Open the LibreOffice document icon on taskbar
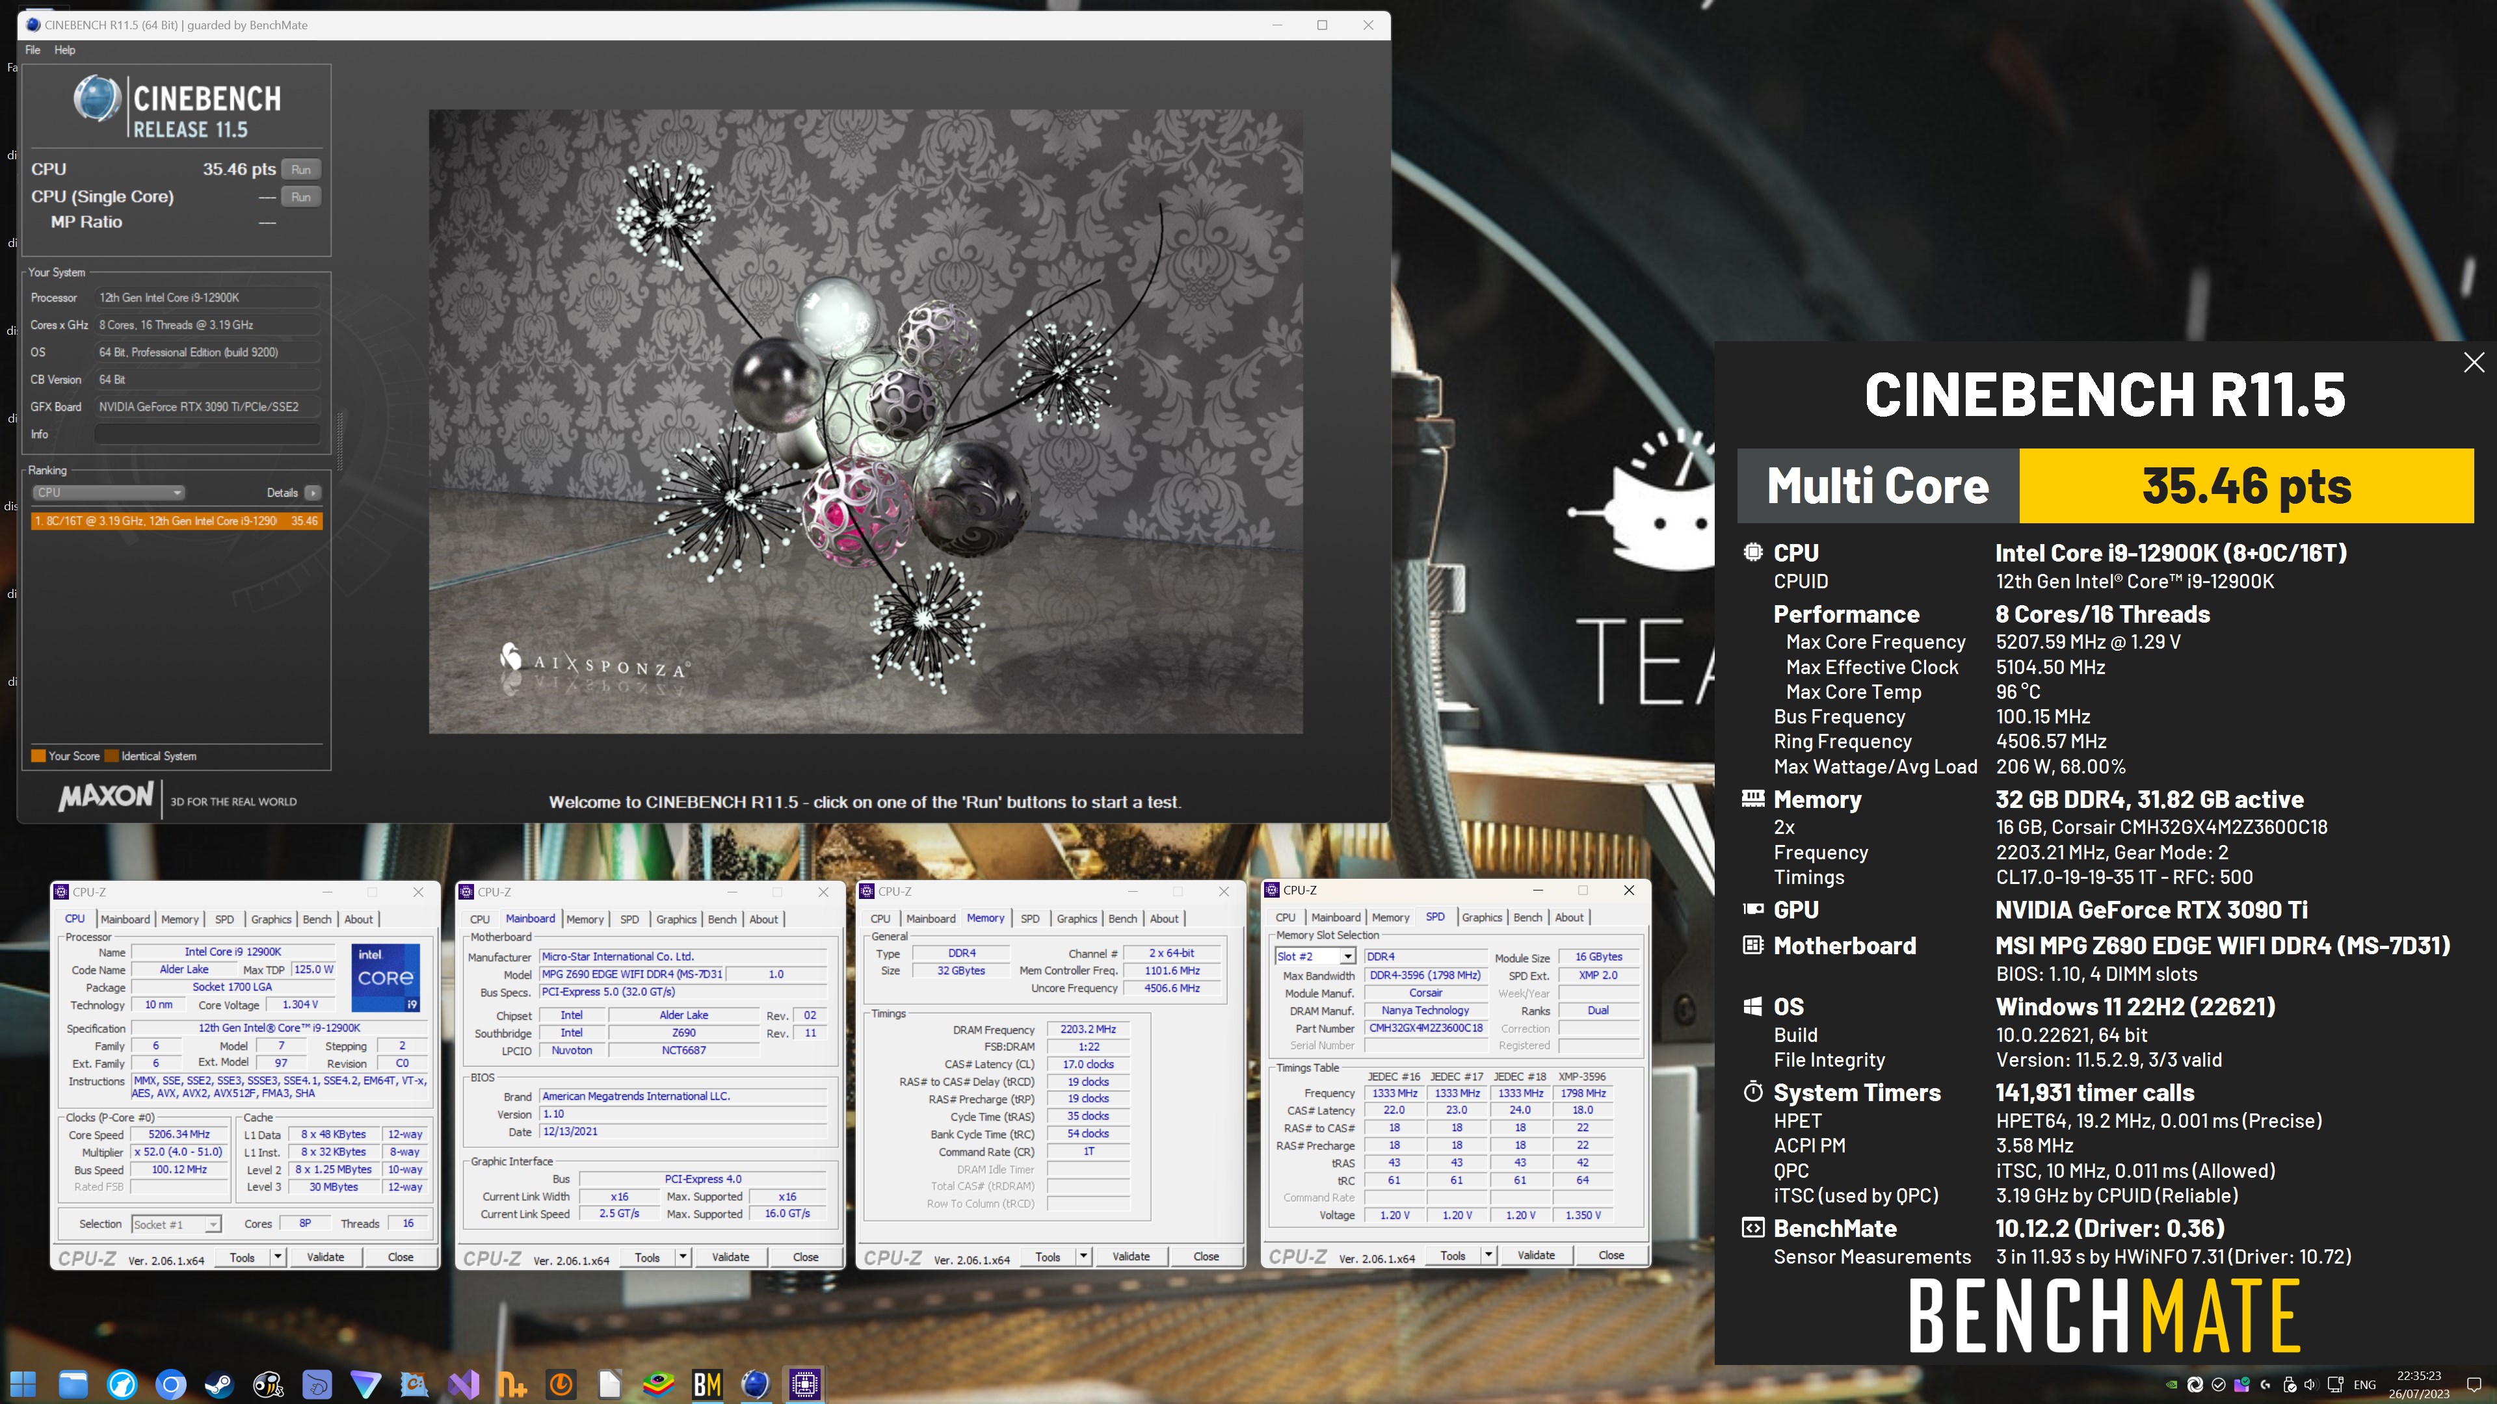This screenshot has height=1404, width=2497. pyautogui.click(x=610, y=1384)
